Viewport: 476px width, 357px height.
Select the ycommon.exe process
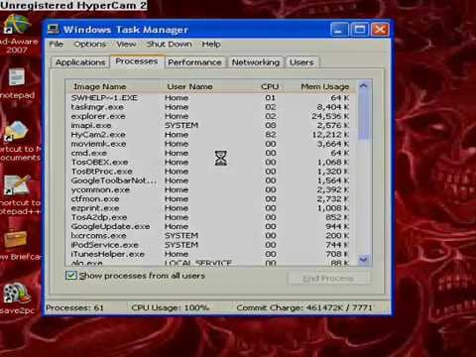(210, 189)
